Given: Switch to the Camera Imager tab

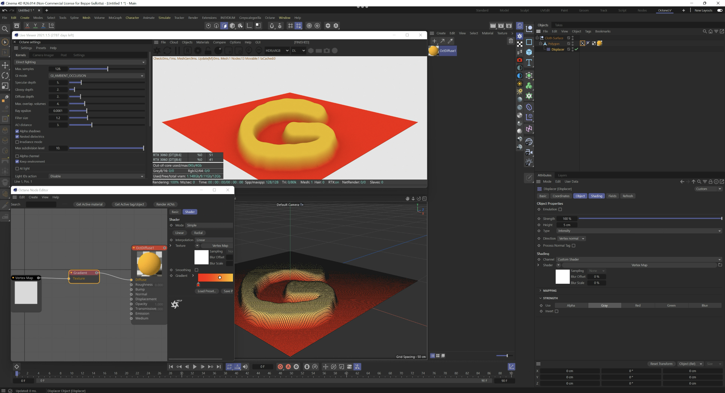Looking at the screenshot, I should (43, 55).
